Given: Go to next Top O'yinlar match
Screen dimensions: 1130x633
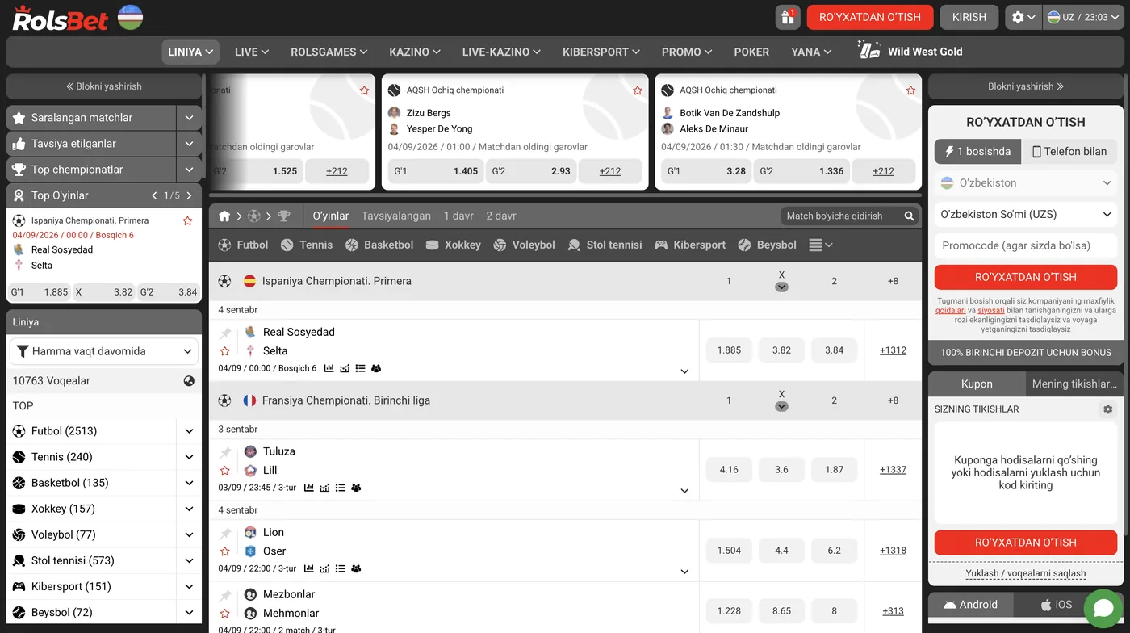Looking at the screenshot, I should 189,195.
